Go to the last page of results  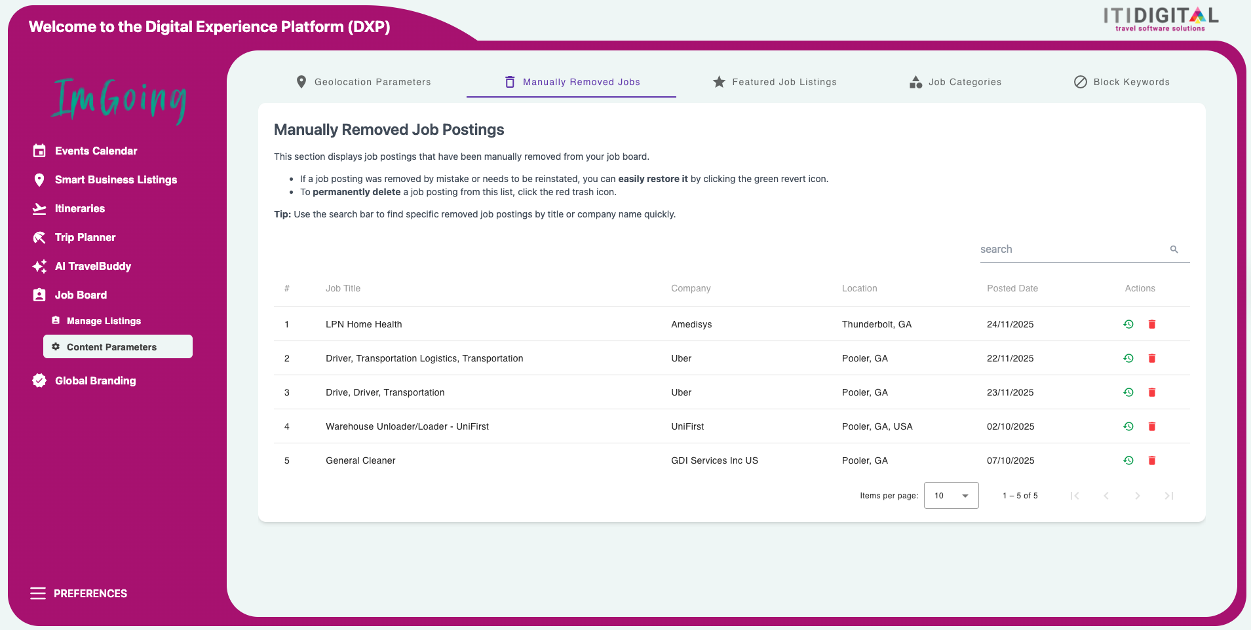pos(1169,496)
